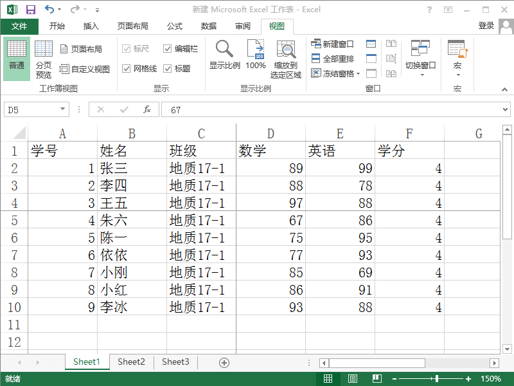
Task: Click the zoom slider handle
Action: point(437,379)
